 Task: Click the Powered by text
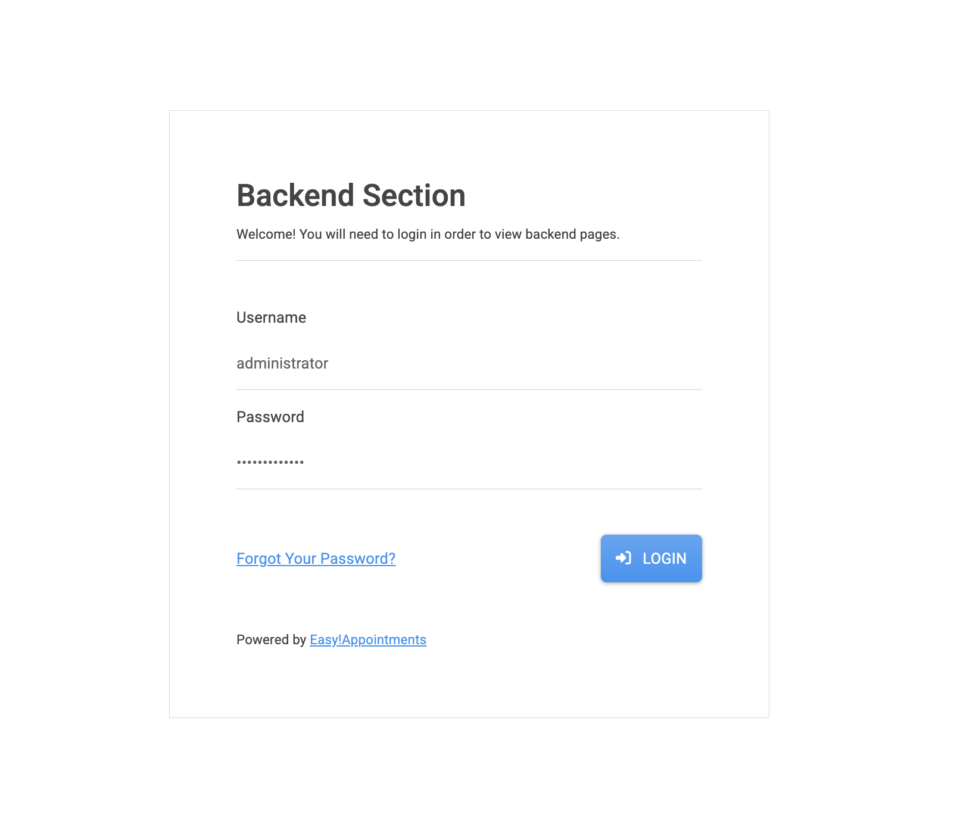tap(271, 639)
